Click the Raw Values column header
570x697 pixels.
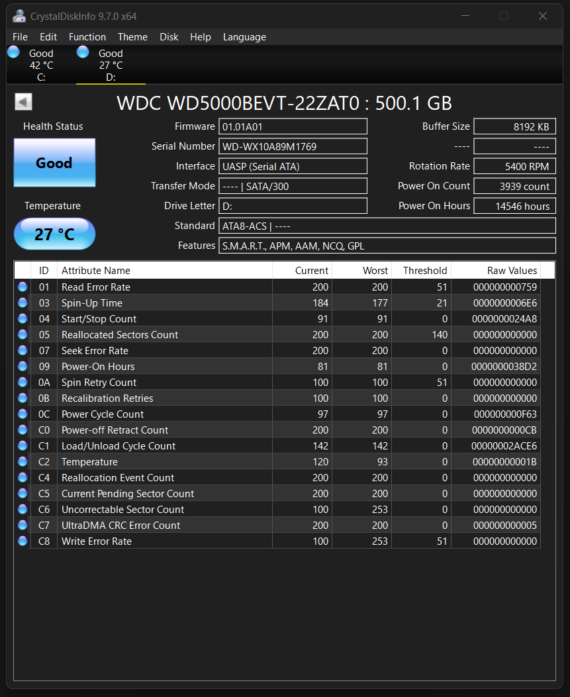pos(496,270)
